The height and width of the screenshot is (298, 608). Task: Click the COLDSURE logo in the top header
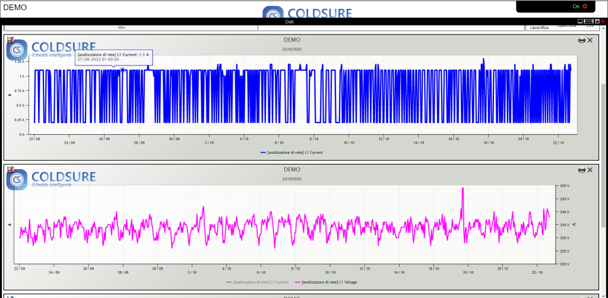tap(307, 12)
